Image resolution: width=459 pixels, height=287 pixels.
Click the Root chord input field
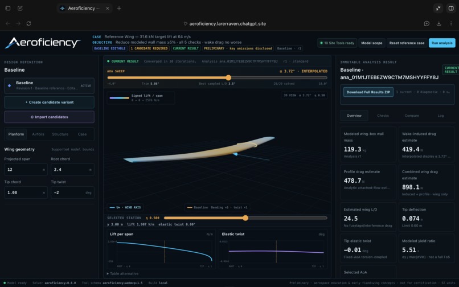tap(72, 170)
